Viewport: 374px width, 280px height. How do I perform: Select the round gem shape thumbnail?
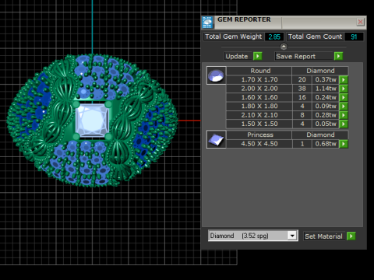tap(217, 75)
